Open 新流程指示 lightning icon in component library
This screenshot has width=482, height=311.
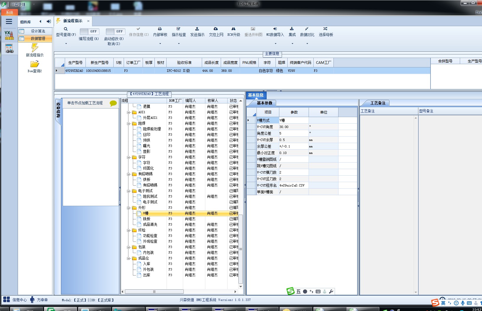[x=35, y=47]
